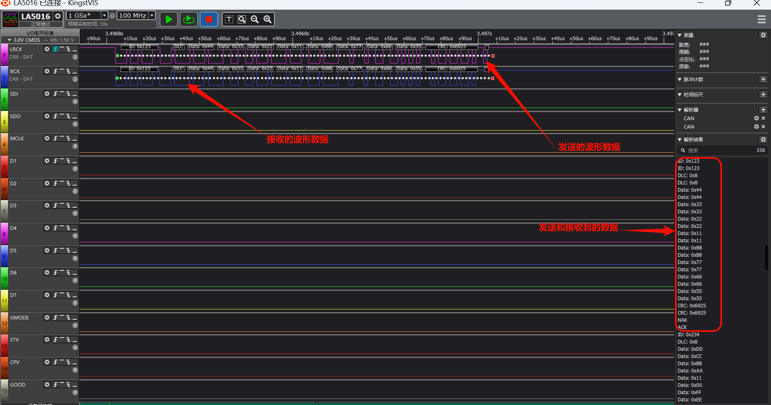
Task: Open the D1 channel settings gear
Action: click(47, 161)
